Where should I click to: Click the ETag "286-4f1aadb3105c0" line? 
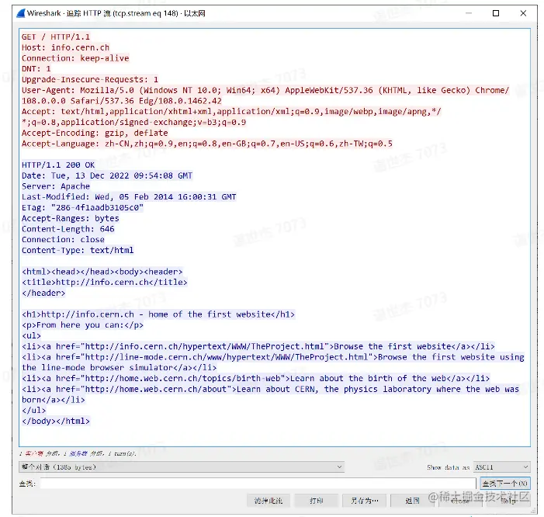point(82,207)
